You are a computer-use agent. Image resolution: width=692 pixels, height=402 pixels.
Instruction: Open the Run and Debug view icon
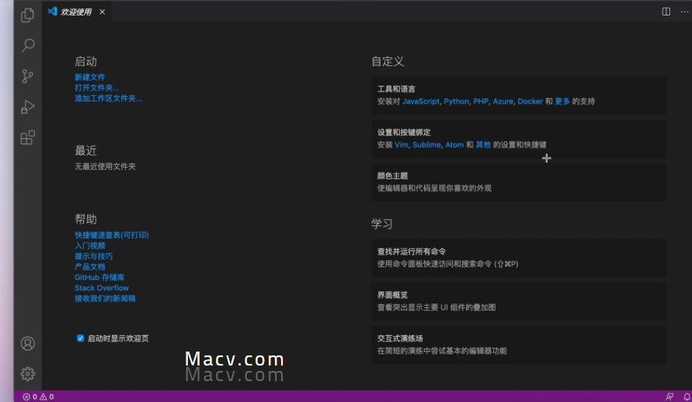27,107
